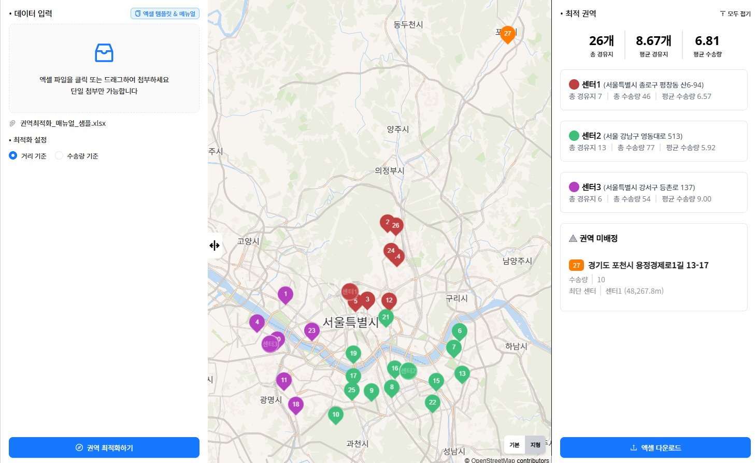
Task: Click green map marker 15
Action: [x=436, y=382]
